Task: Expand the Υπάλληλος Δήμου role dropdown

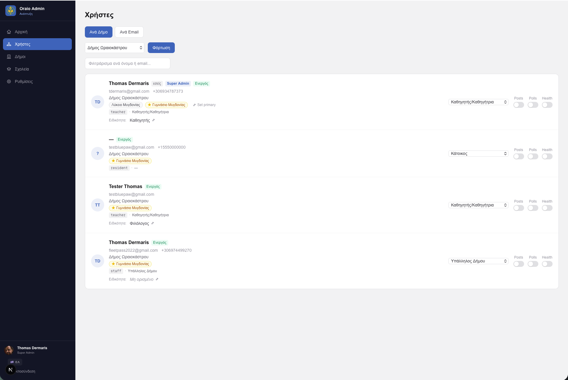Action: [x=478, y=261]
